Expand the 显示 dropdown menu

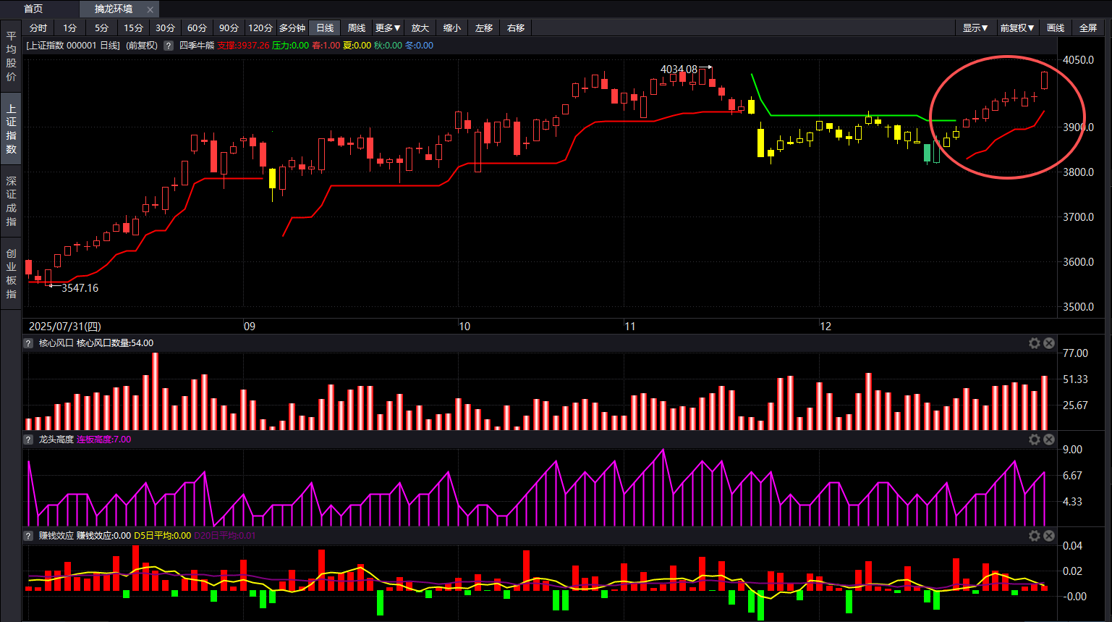(x=975, y=28)
